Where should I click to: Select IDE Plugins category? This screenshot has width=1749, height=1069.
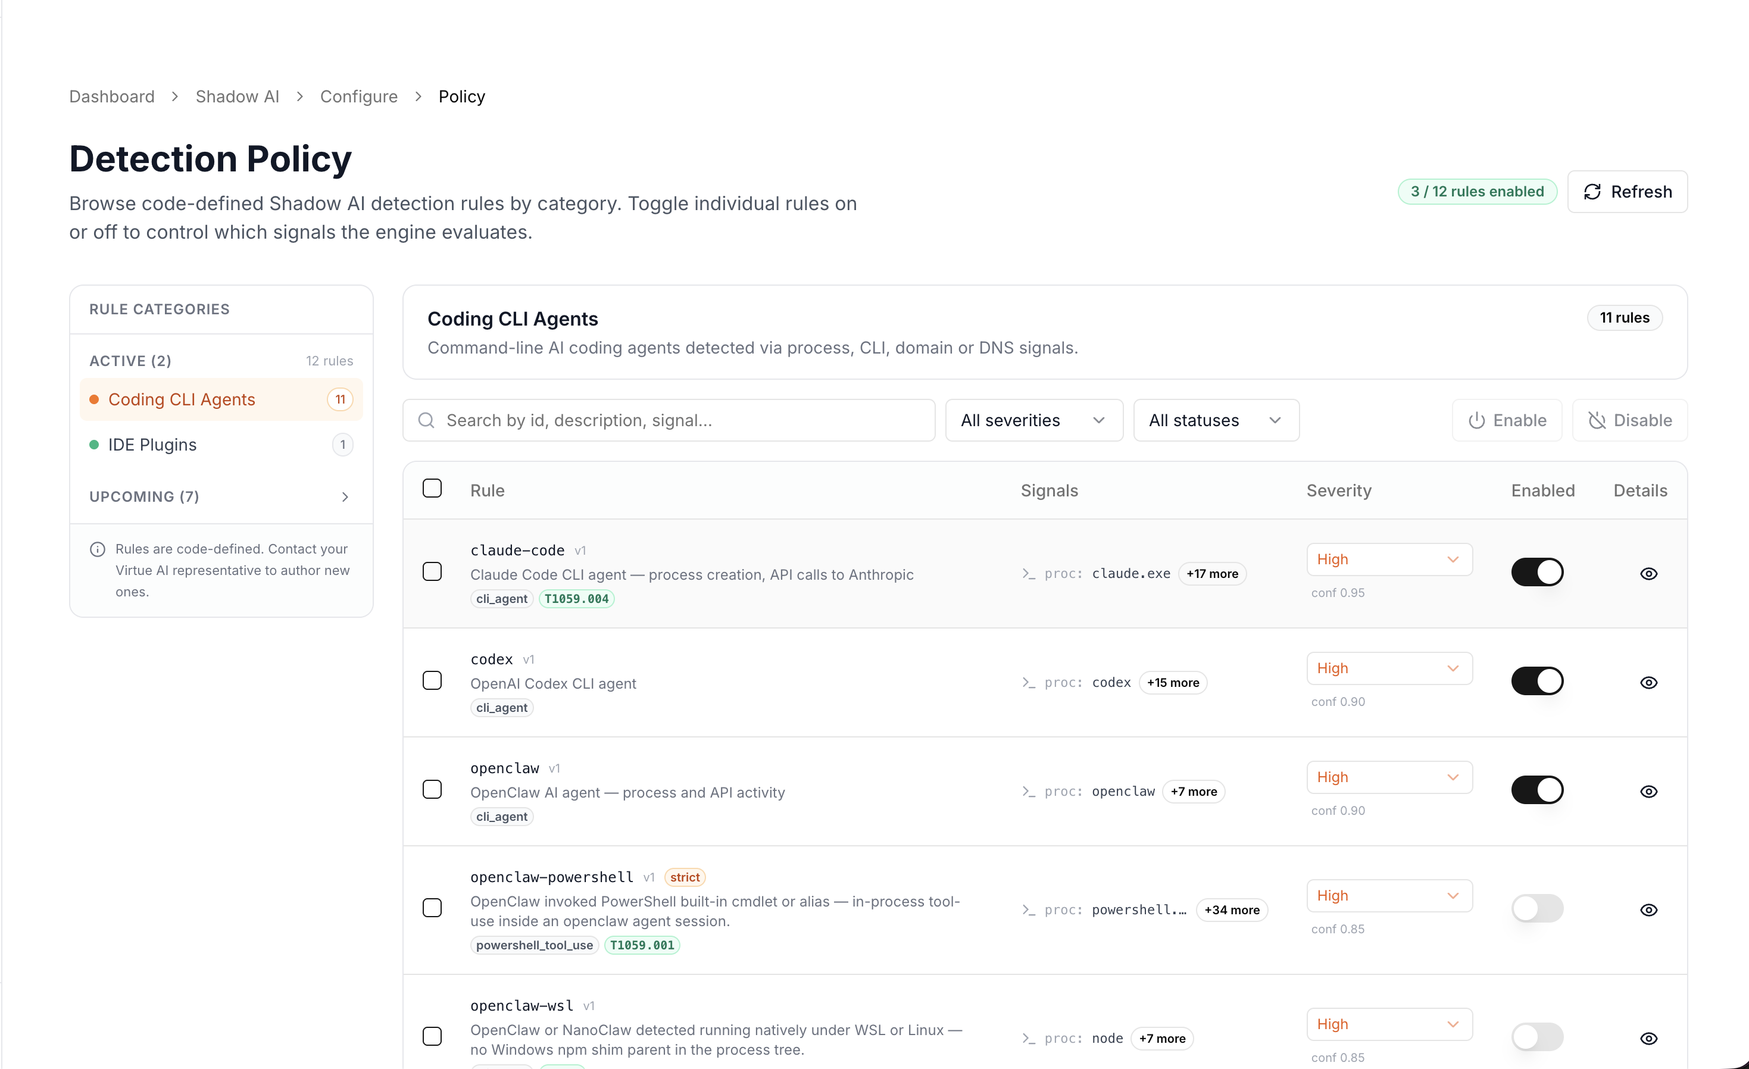point(221,445)
